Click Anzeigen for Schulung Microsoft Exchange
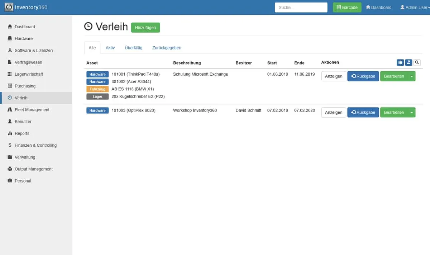430x255 pixels. click(334, 76)
